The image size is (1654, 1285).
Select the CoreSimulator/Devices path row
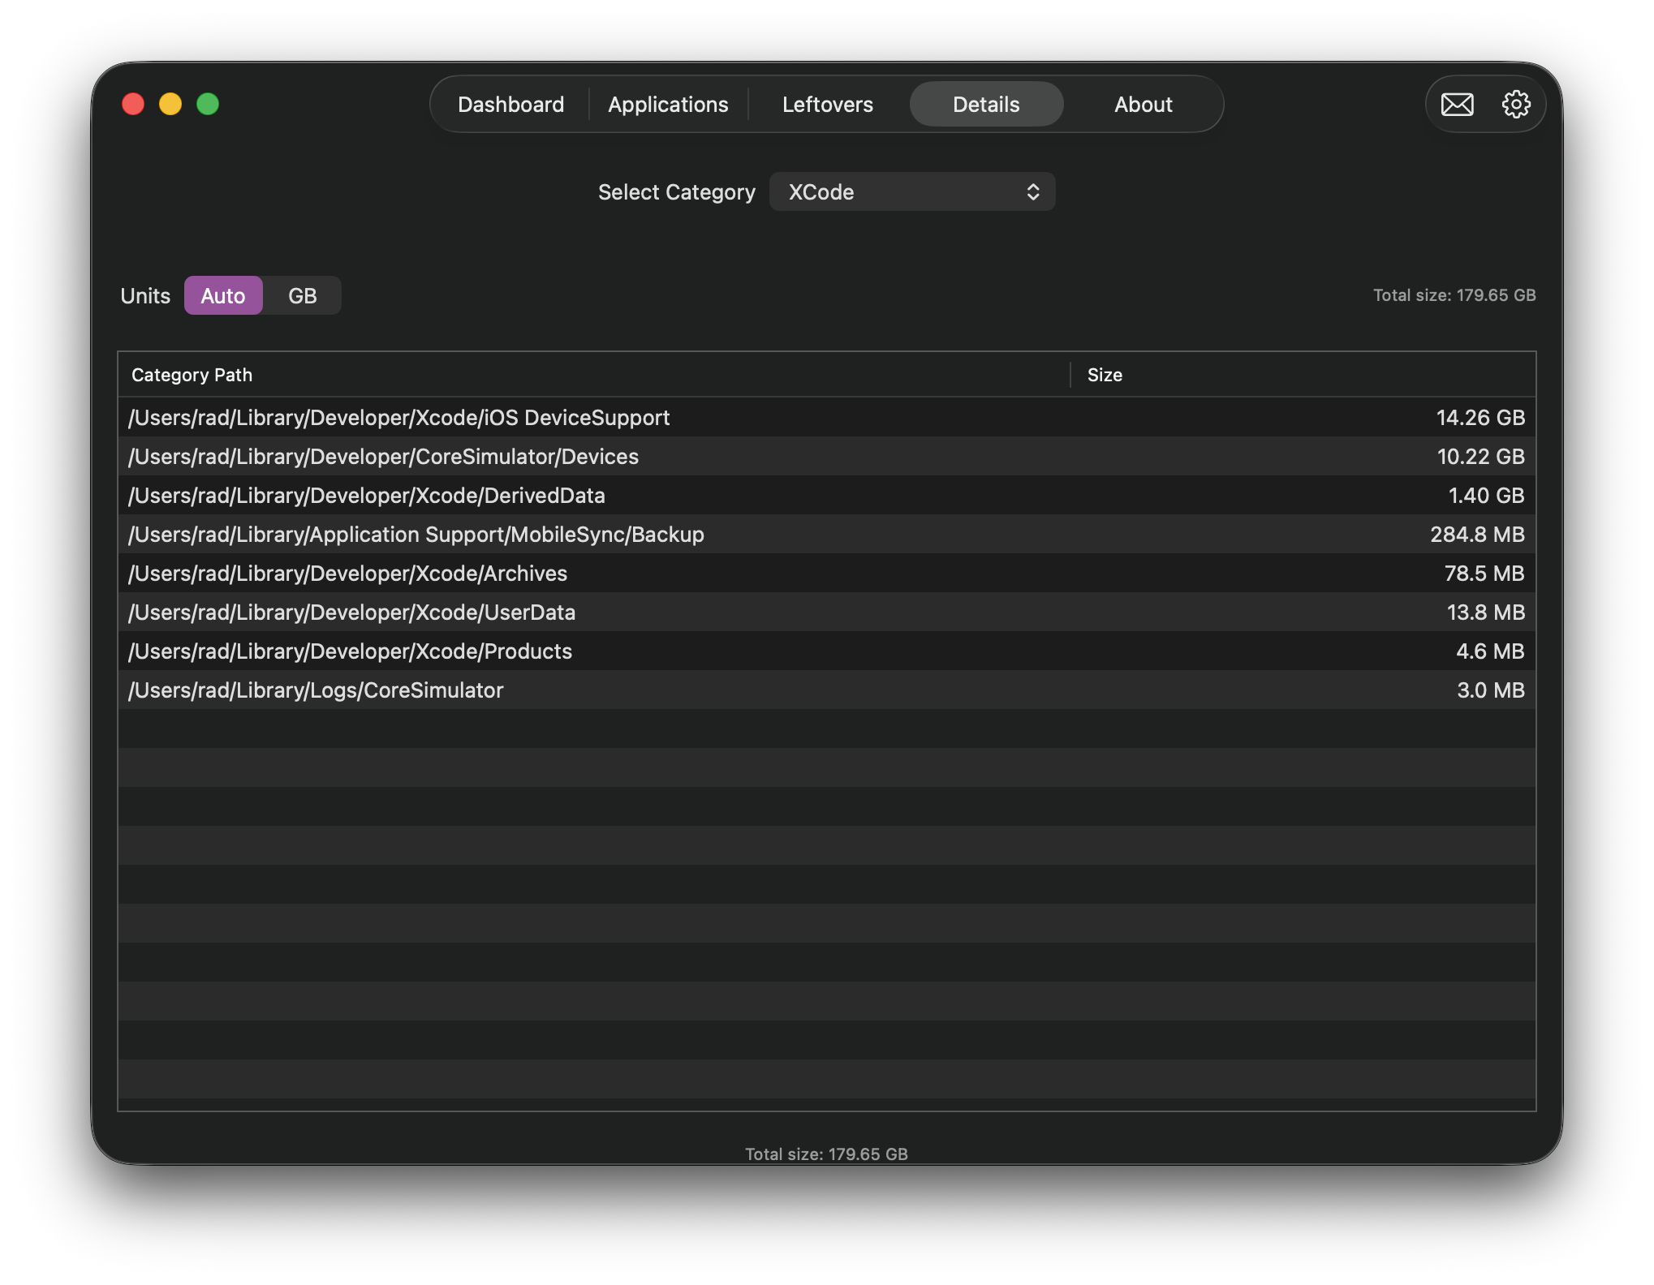point(827,457)
